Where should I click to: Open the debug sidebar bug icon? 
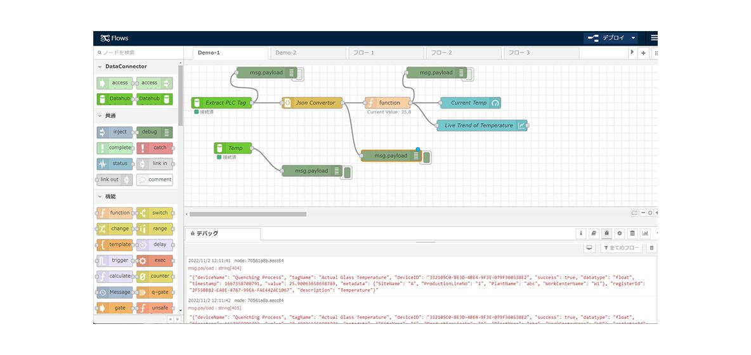607,233
